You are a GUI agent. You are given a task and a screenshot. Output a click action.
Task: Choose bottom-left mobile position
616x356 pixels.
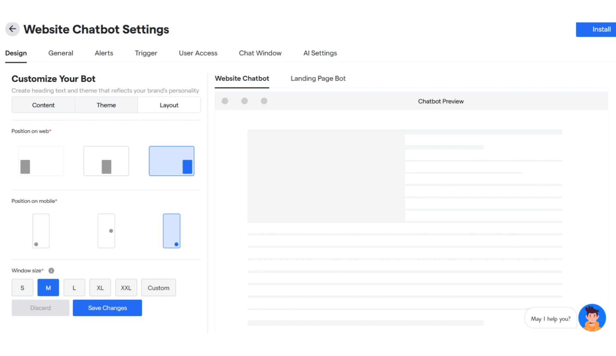41,231
